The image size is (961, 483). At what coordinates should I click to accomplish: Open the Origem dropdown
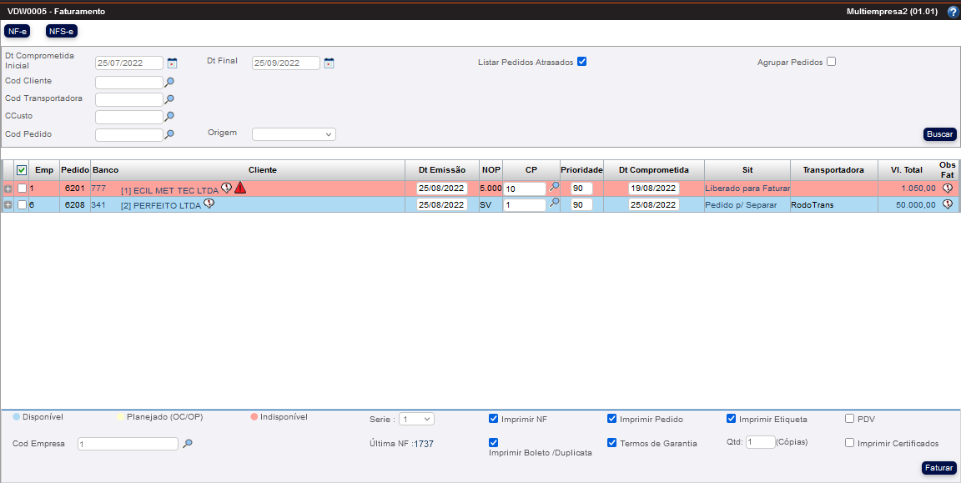(x=294, y=134)
